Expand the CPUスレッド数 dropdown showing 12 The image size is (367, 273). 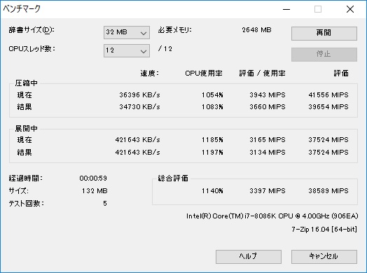point(127,50)
